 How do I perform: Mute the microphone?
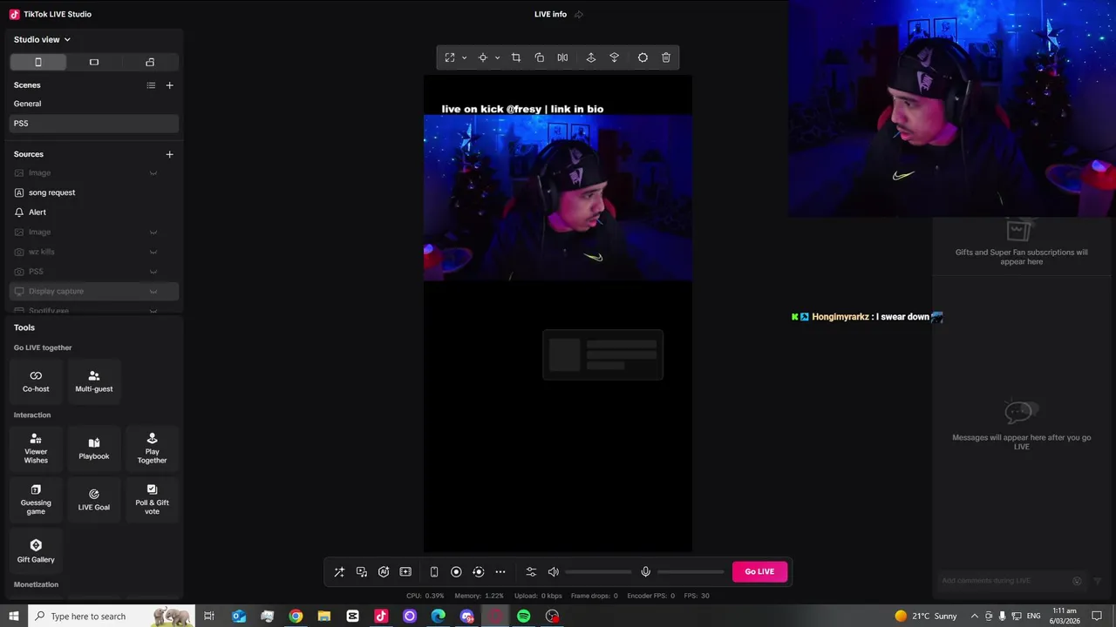click(x=645, y=572)
